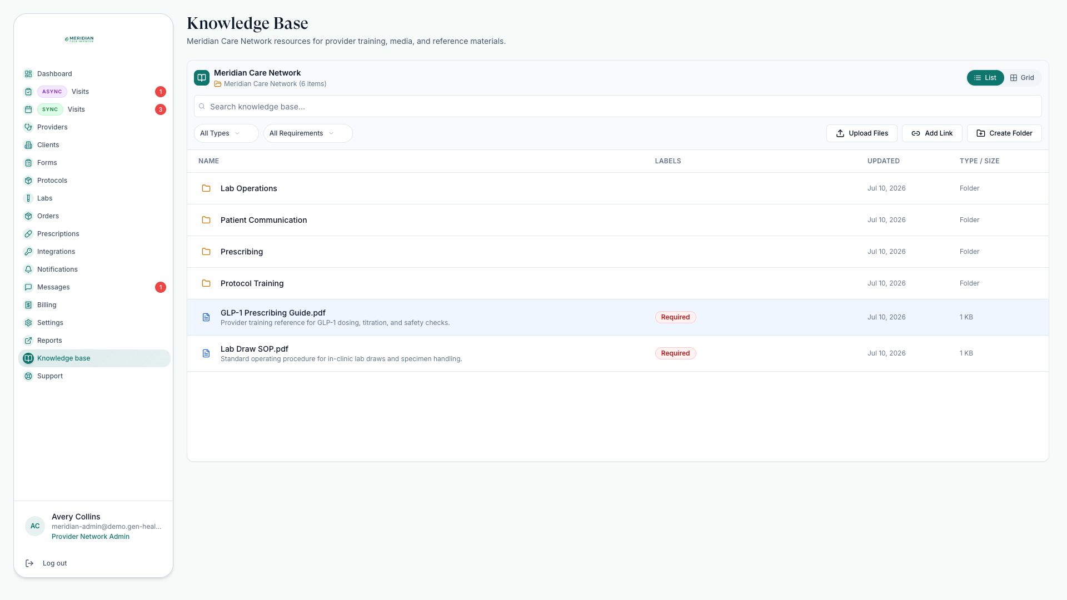Click the Upload Files button
The width and height of the screenshot is (1067, 600).
click(862, 133)
